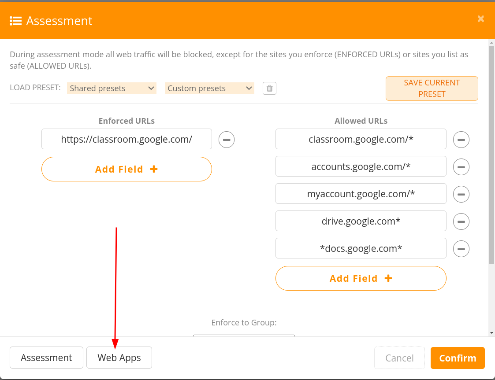Open the Custom presets dropdown
The image size is (495, 380).
pyautogui.click(x=210, y=89)
